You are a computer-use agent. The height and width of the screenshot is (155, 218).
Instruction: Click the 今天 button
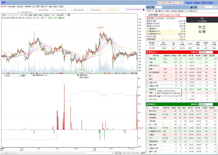(x=216, y=7)
